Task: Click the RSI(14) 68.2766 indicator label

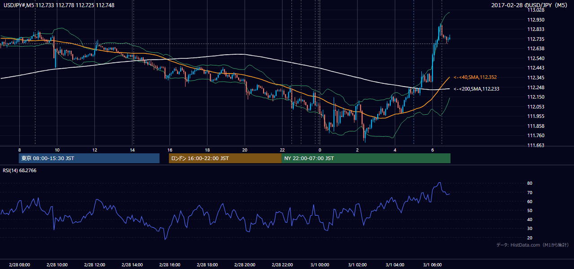Action: (x=20, y=170)
